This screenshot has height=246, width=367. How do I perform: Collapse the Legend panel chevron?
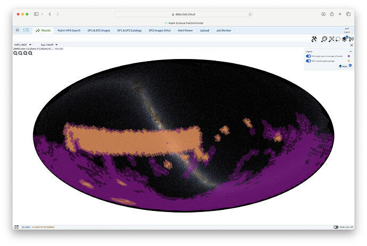(x=351, y=52)
